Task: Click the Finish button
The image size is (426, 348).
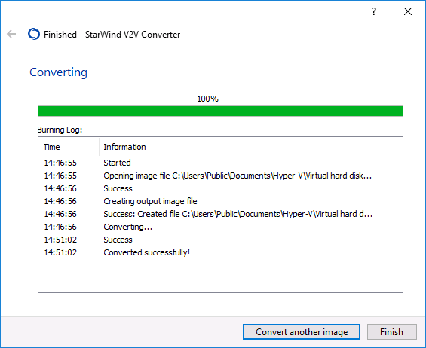Action: point(392,331)
